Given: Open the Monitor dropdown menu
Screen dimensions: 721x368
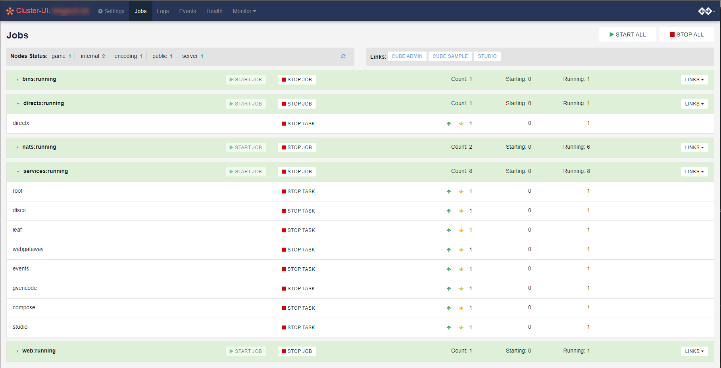Looking at the screenshot, I should 244,11.
